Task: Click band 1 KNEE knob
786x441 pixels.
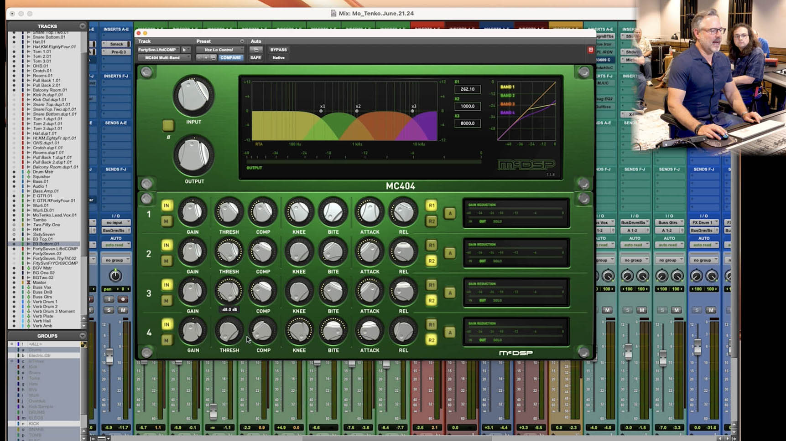Action: tap(299, 212)
